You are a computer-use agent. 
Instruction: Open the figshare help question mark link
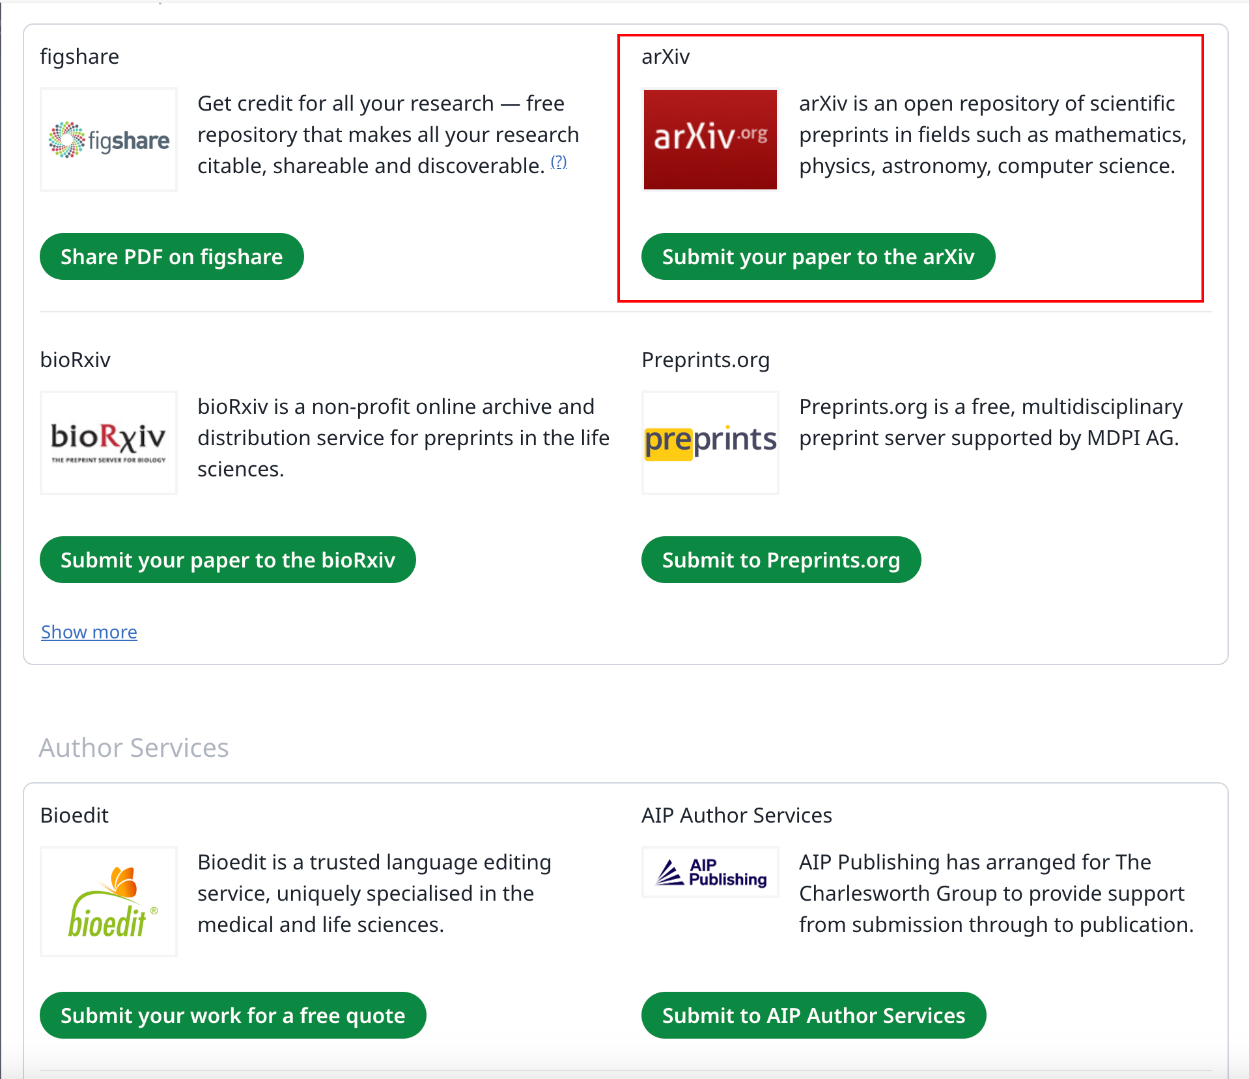559,162
